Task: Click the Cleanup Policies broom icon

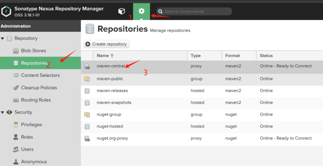Action: (x=16, y=88)
